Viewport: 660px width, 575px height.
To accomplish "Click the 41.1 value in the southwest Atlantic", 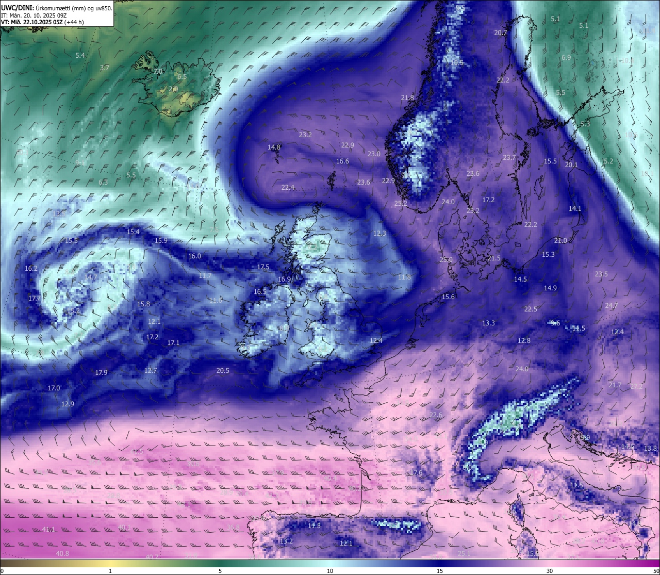I will pos(48,529).
